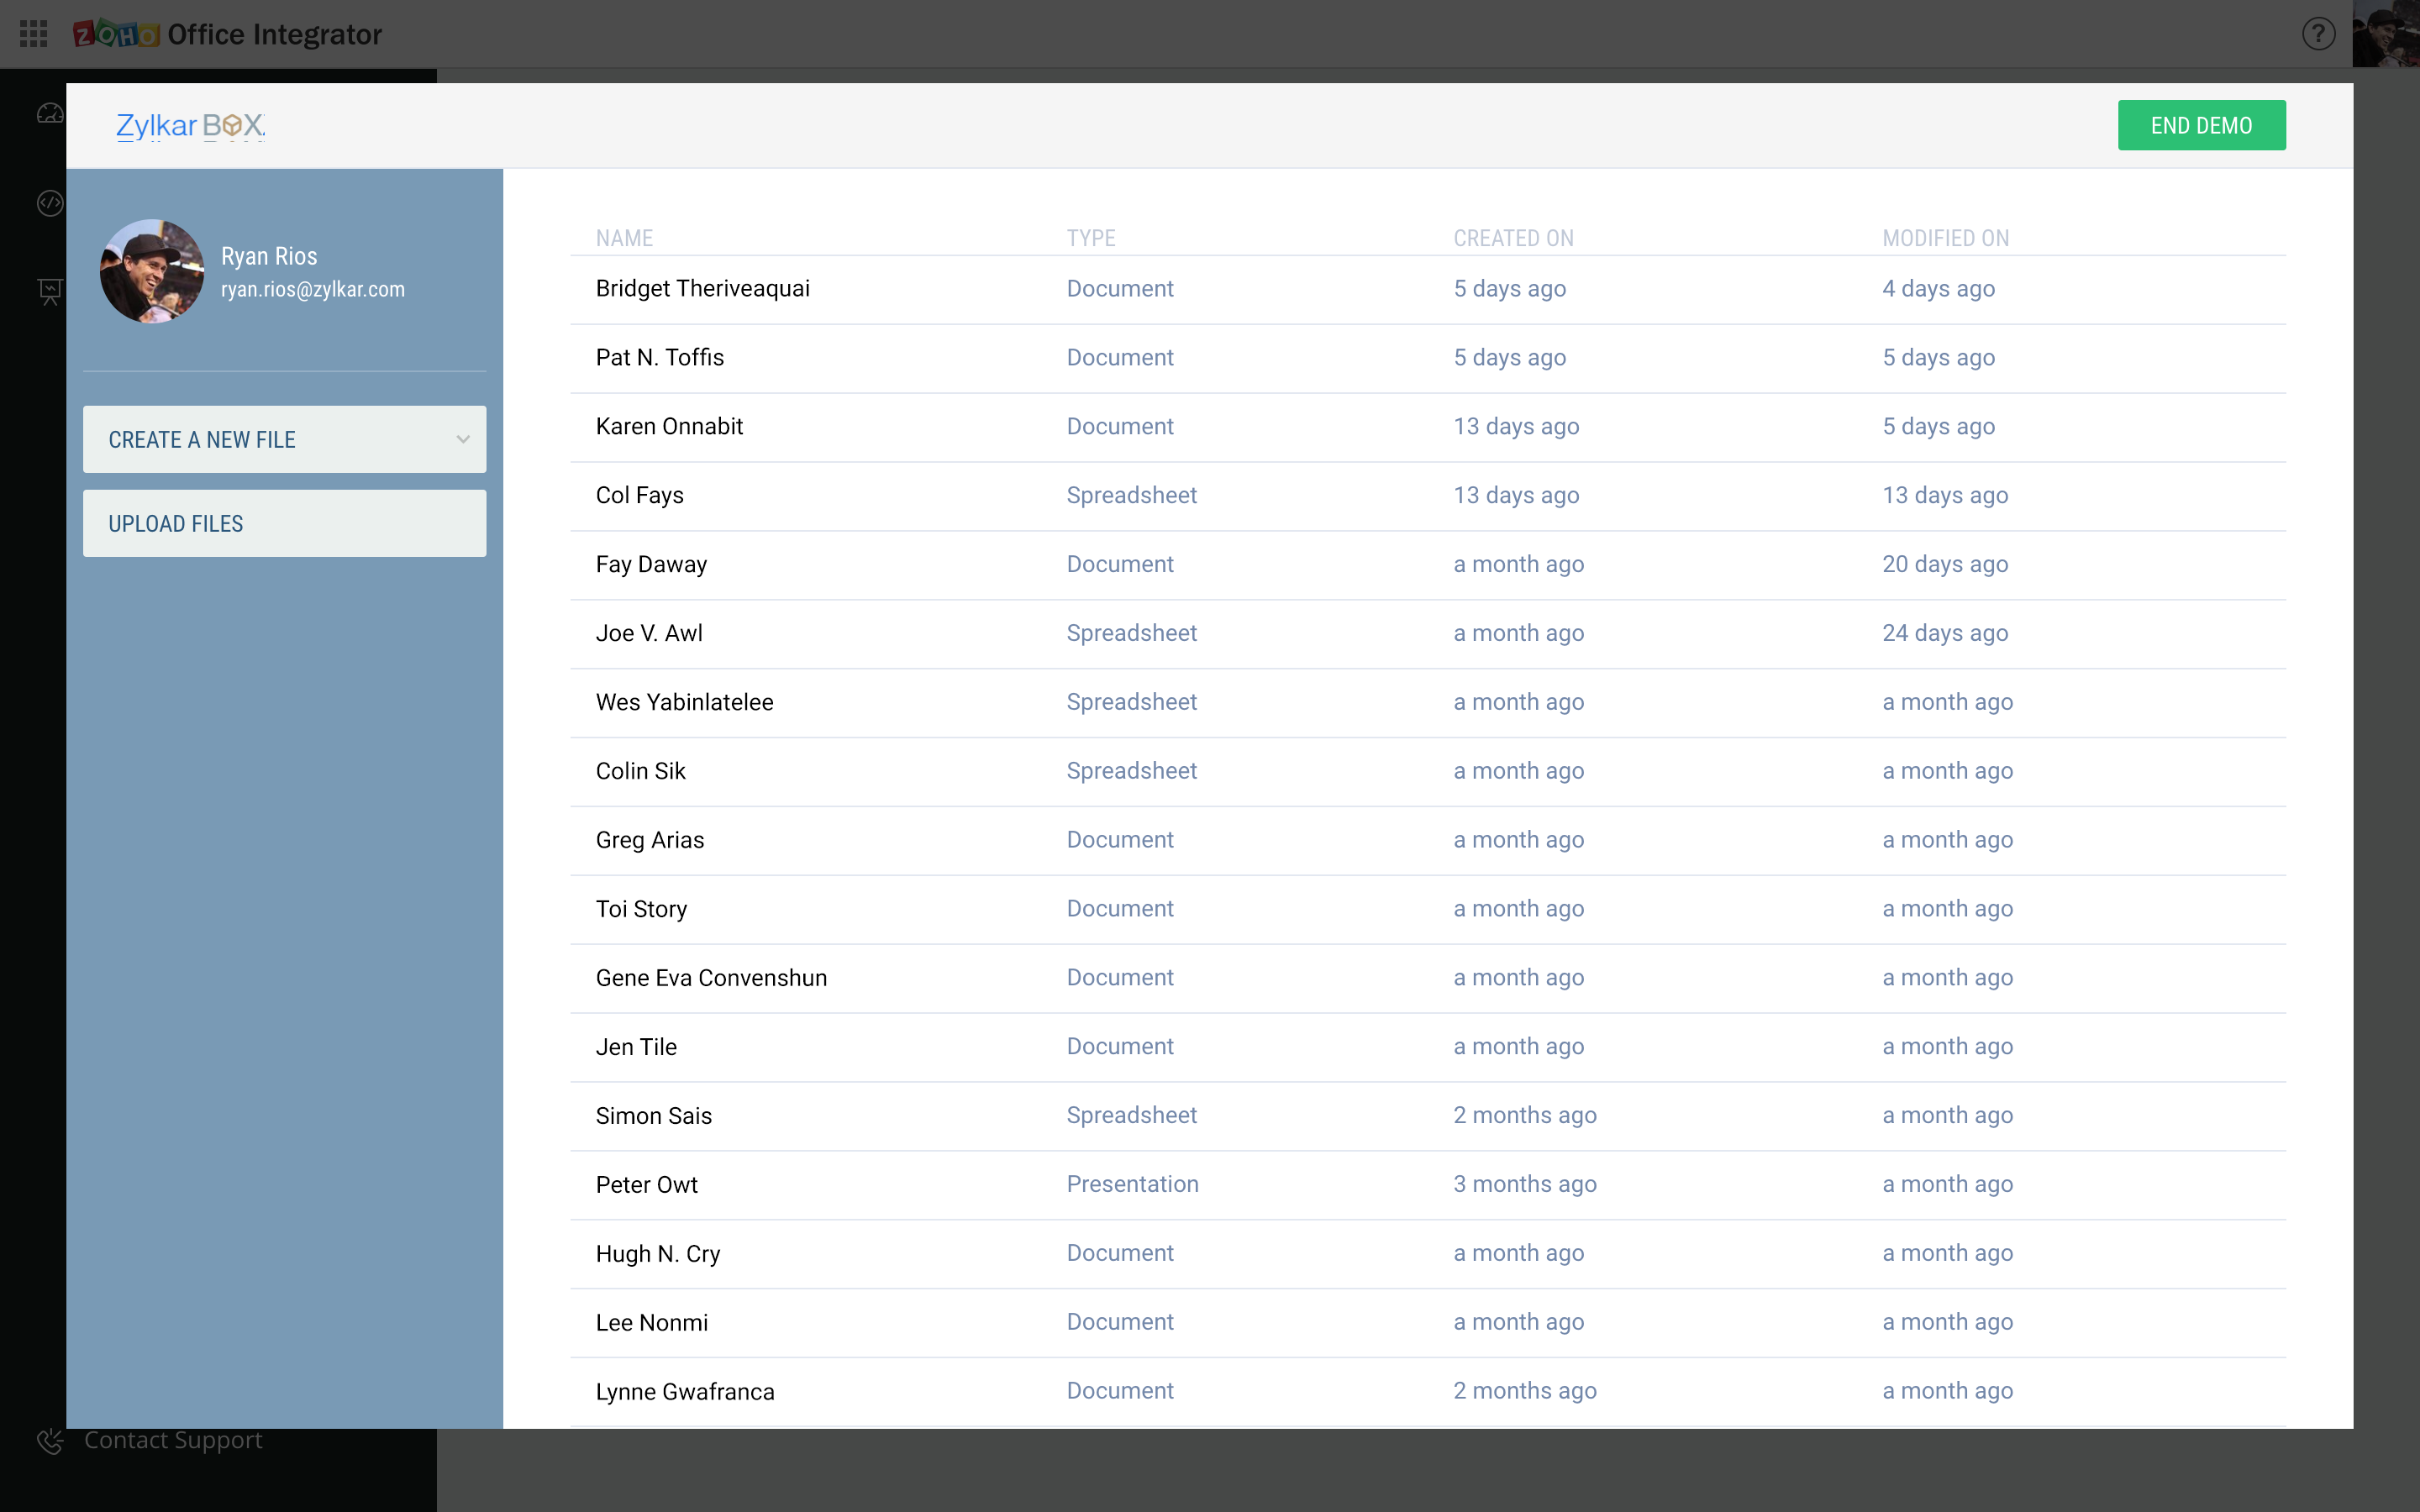
Task: Click the Modified On column header
Action: tap(1945, 238)
